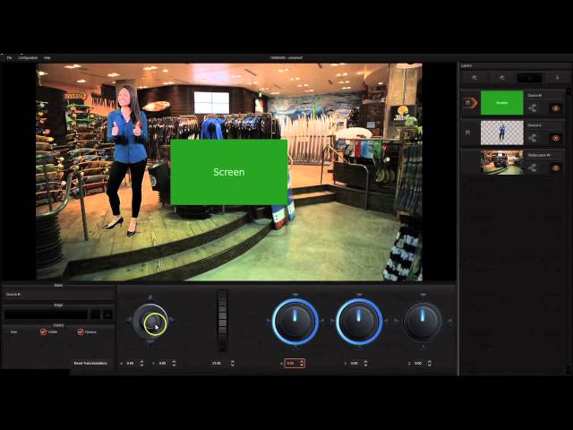The height and width of the screenshot is (430, 573).
Task: Select the green Screen layer thumbnail
Action: coord(501,103)
